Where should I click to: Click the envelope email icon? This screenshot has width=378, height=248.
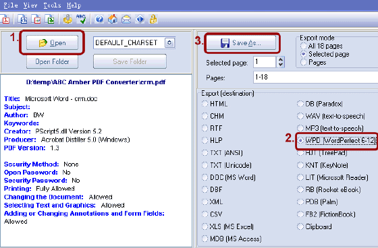pyautogui.click(x=126, y=19)
